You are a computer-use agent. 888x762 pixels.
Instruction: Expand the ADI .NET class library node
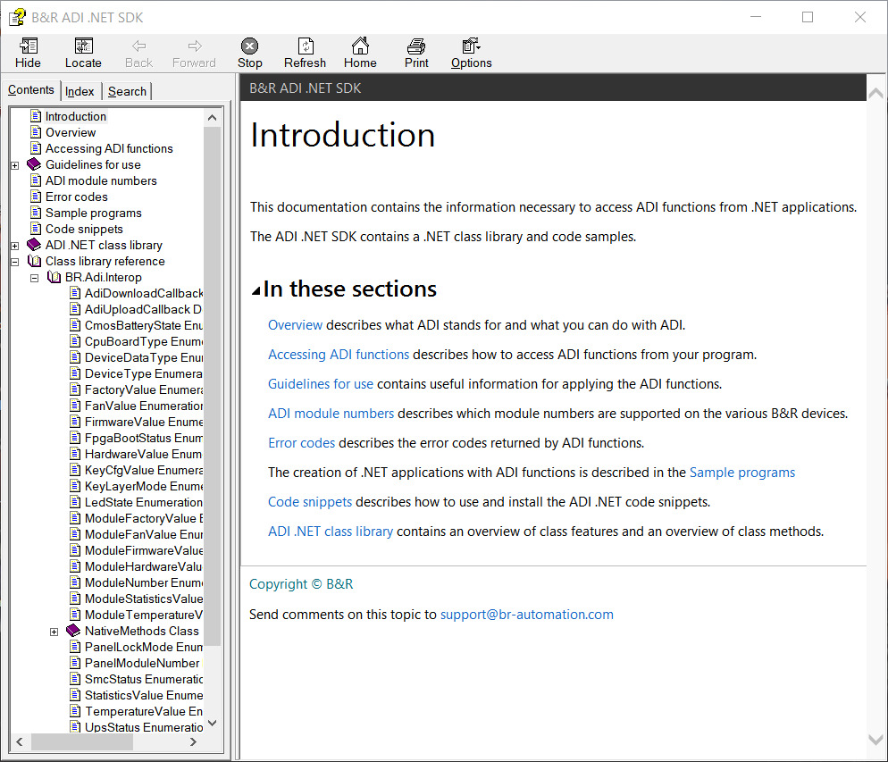tap(14, 246)
